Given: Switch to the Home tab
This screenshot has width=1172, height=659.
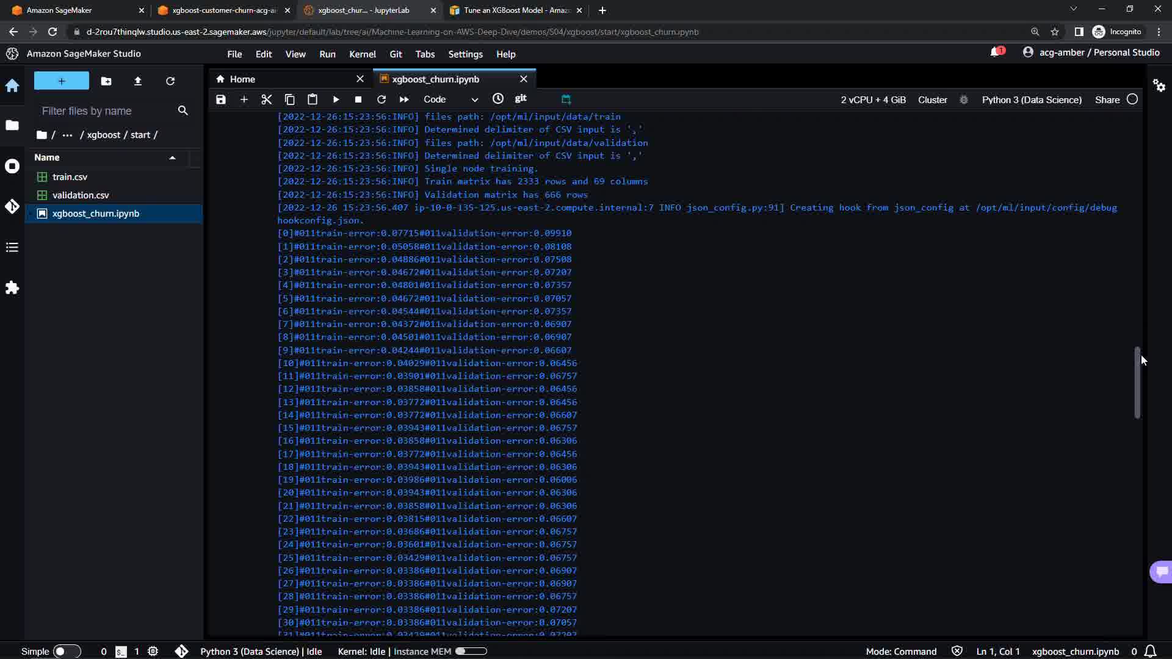Looking at the screenshot, I should click(242, 79).
